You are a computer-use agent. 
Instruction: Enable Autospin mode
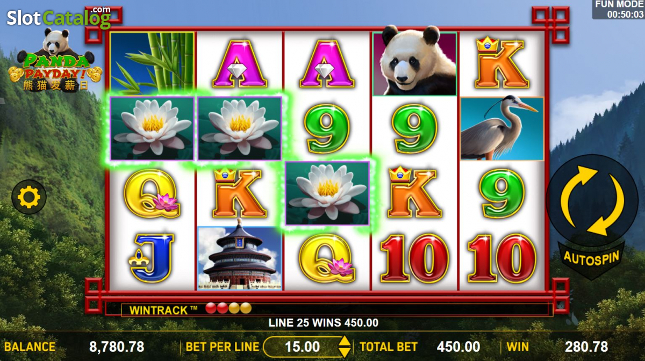591,258
